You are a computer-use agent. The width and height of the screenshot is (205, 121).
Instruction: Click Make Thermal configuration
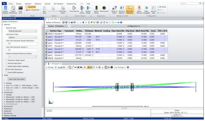coord(139,10)
